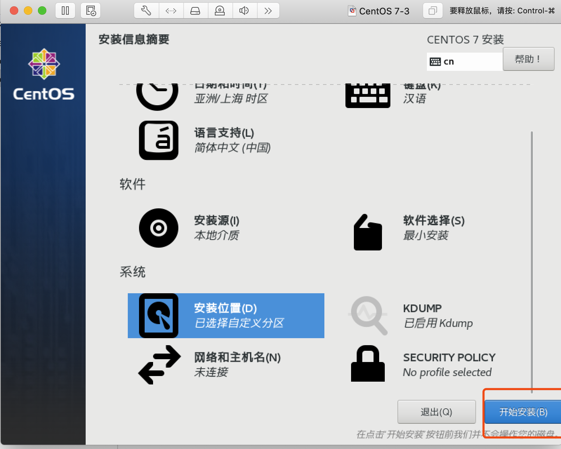The image size is (561, 449).
Task: Open date and time clock icon
Action: point(157,97)
